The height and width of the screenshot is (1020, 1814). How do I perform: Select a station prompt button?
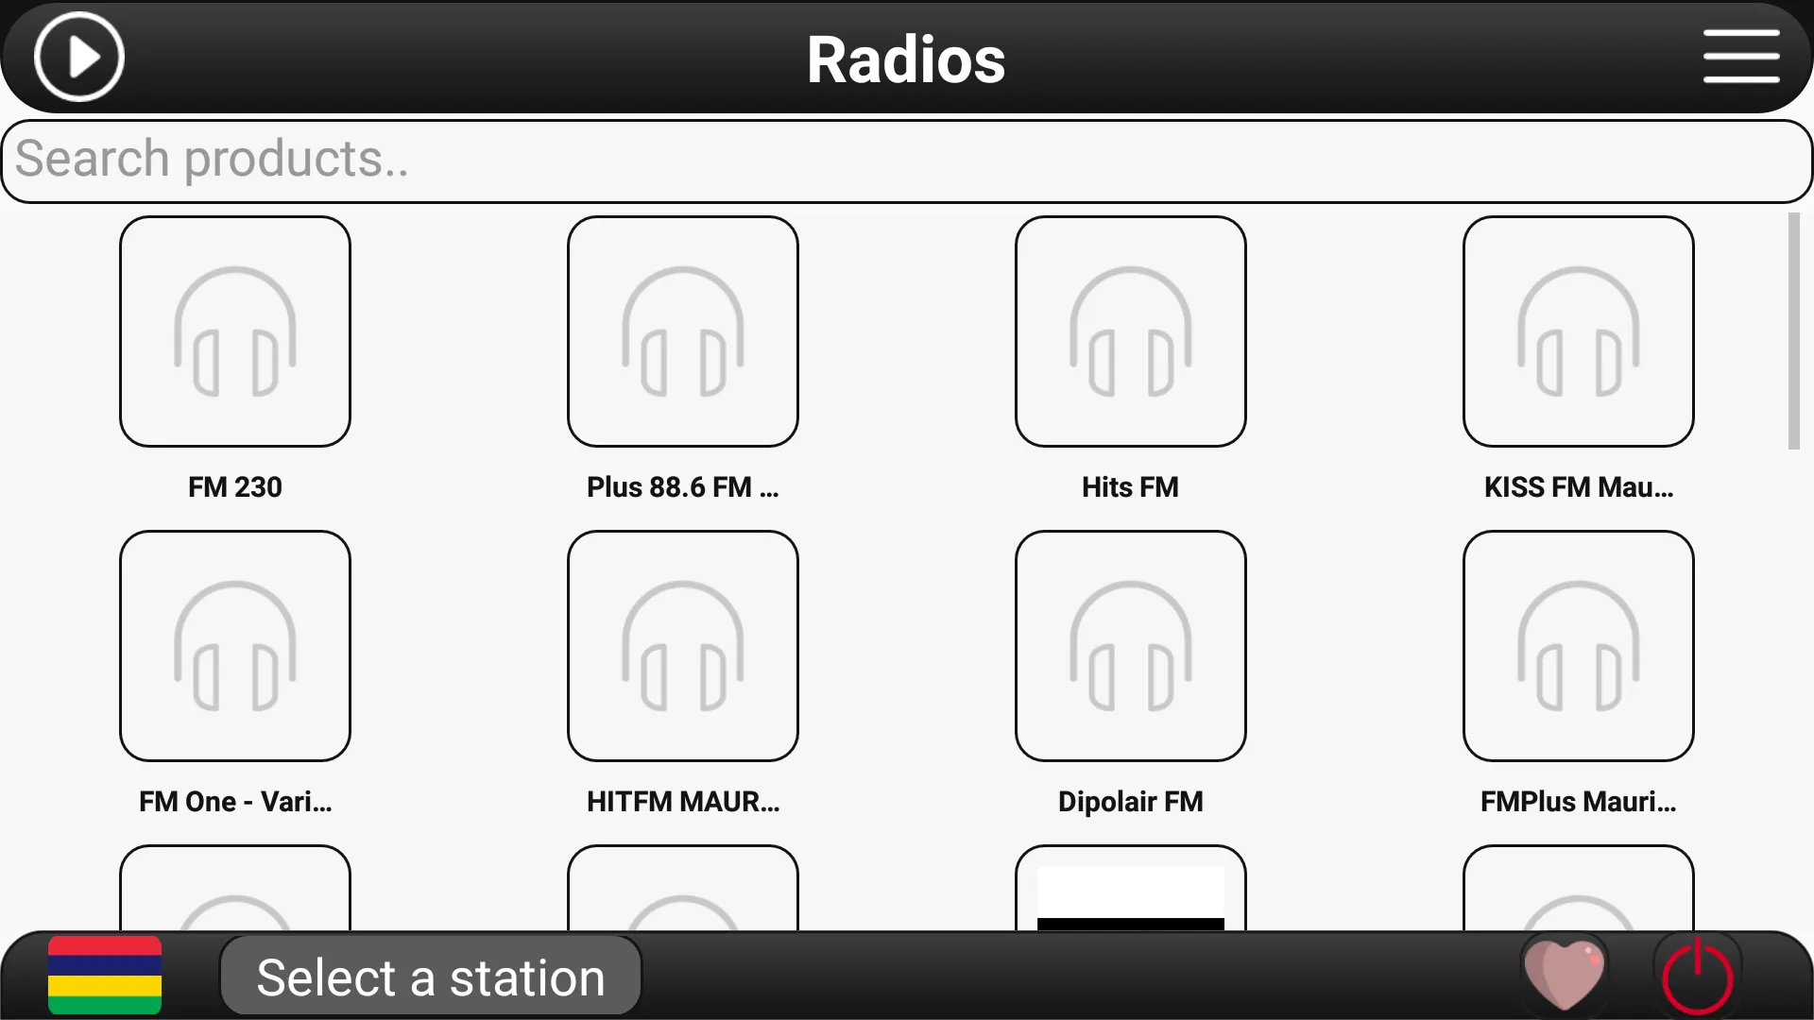(431, 977)
